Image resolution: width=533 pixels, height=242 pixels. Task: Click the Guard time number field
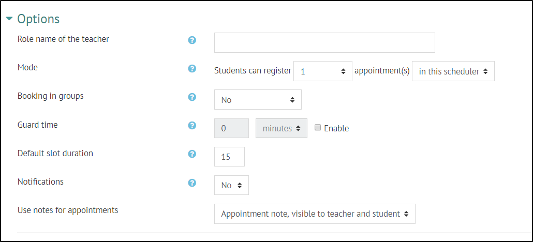(x=231, y=128)
